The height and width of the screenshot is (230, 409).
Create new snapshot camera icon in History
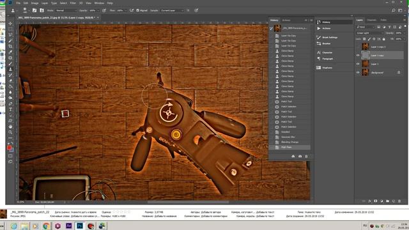pos(300,156)
